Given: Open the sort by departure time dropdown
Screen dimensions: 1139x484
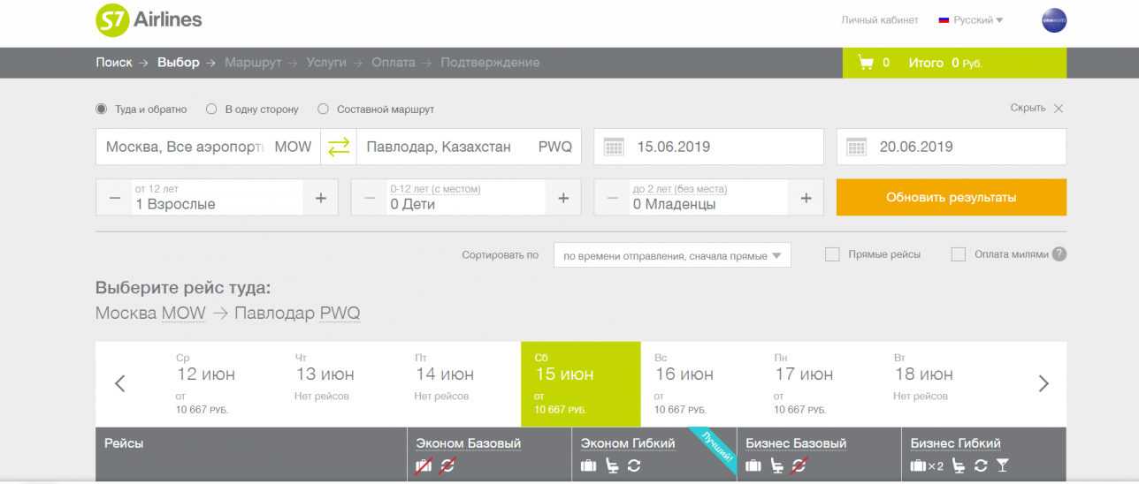Looking at the screenshot, I should pyautogui.click(x=672, y=255).
